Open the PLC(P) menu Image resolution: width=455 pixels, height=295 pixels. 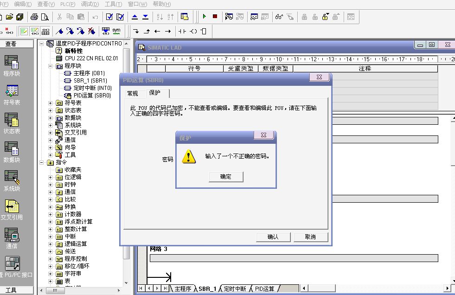pyautogui.click(x=68, y=4)
